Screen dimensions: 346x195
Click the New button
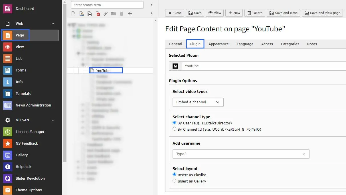point(234,13)
